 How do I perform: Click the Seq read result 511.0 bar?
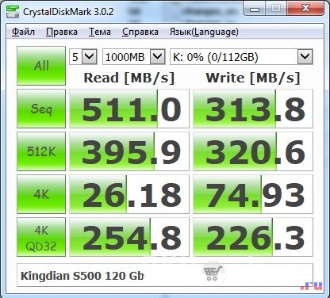[129, 109]
